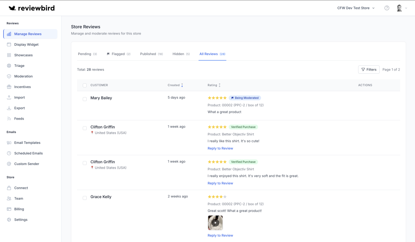Click the Triage icon in sidebar

(x=9, y=66)
